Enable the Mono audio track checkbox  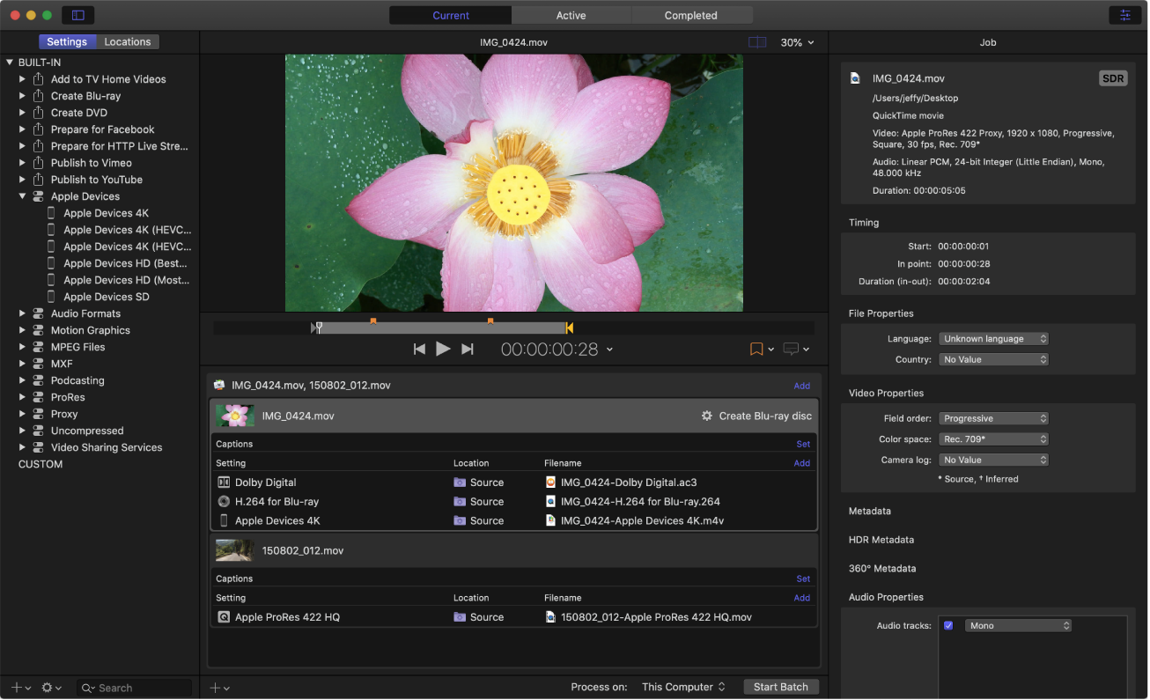948,626
